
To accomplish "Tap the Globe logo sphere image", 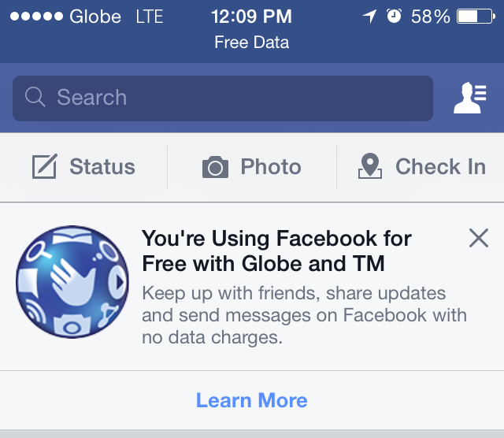I will click(x=72, y=284).
